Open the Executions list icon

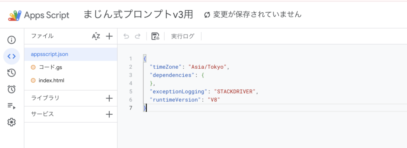[x=12, y=106]
